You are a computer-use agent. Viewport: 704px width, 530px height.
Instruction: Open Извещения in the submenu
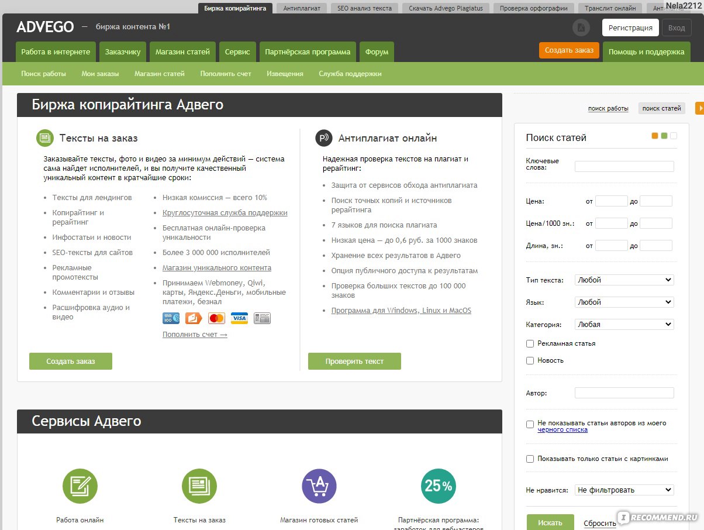tap(285, 74)
